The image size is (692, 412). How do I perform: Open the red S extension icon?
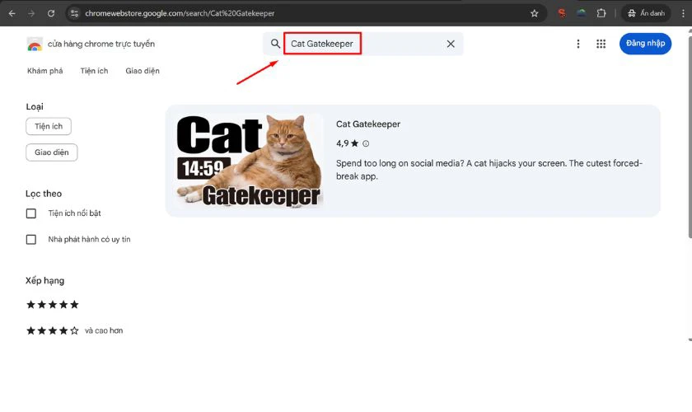(562, 13)
